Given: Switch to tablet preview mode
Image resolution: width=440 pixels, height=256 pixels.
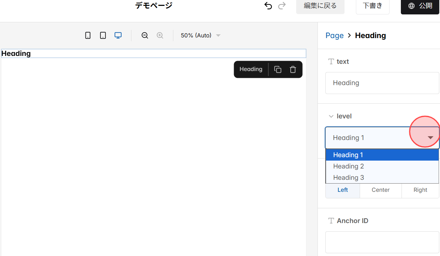Looking at the screenshot, I should click(x=103, y=35).
